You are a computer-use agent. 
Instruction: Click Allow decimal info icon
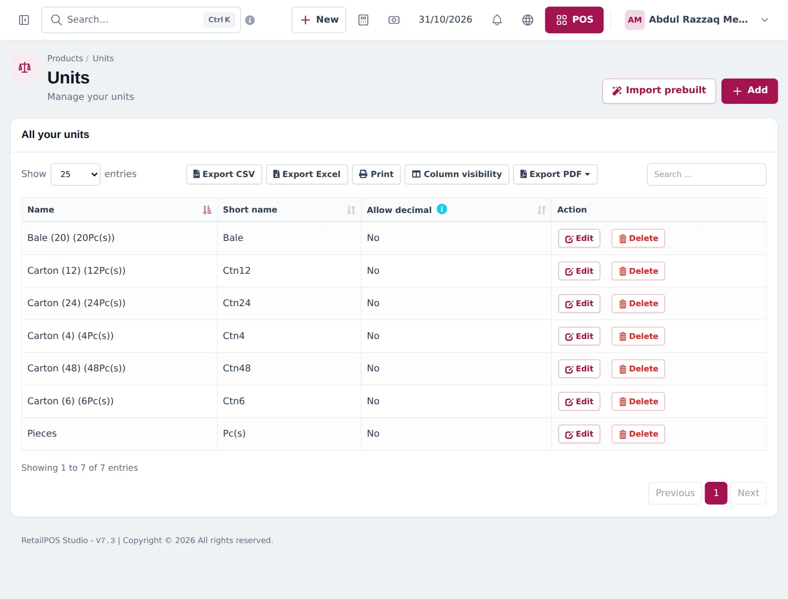pos(441,209)
